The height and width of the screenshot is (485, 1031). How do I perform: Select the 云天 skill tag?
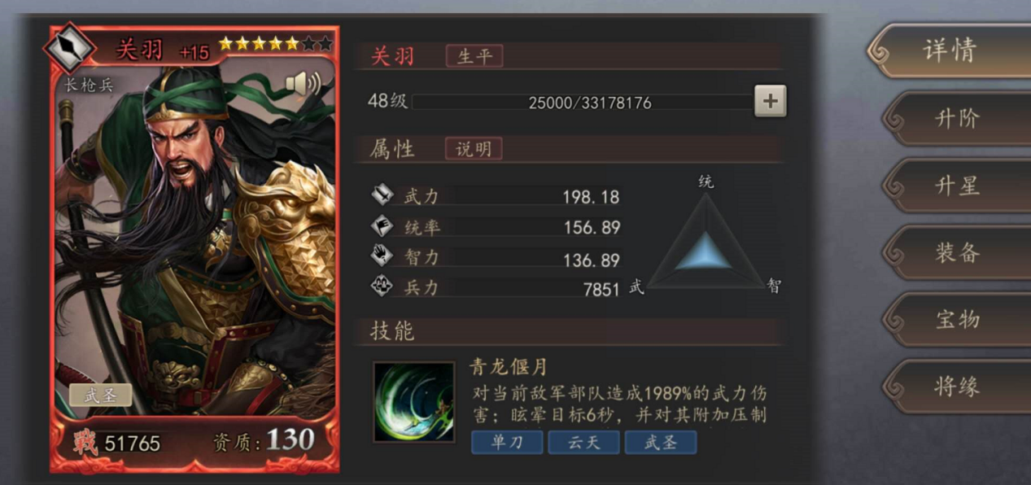(583, 443)
